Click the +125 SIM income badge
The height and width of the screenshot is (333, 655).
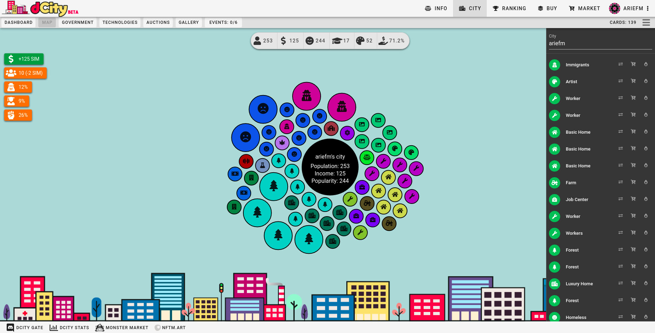coord(24,59)
